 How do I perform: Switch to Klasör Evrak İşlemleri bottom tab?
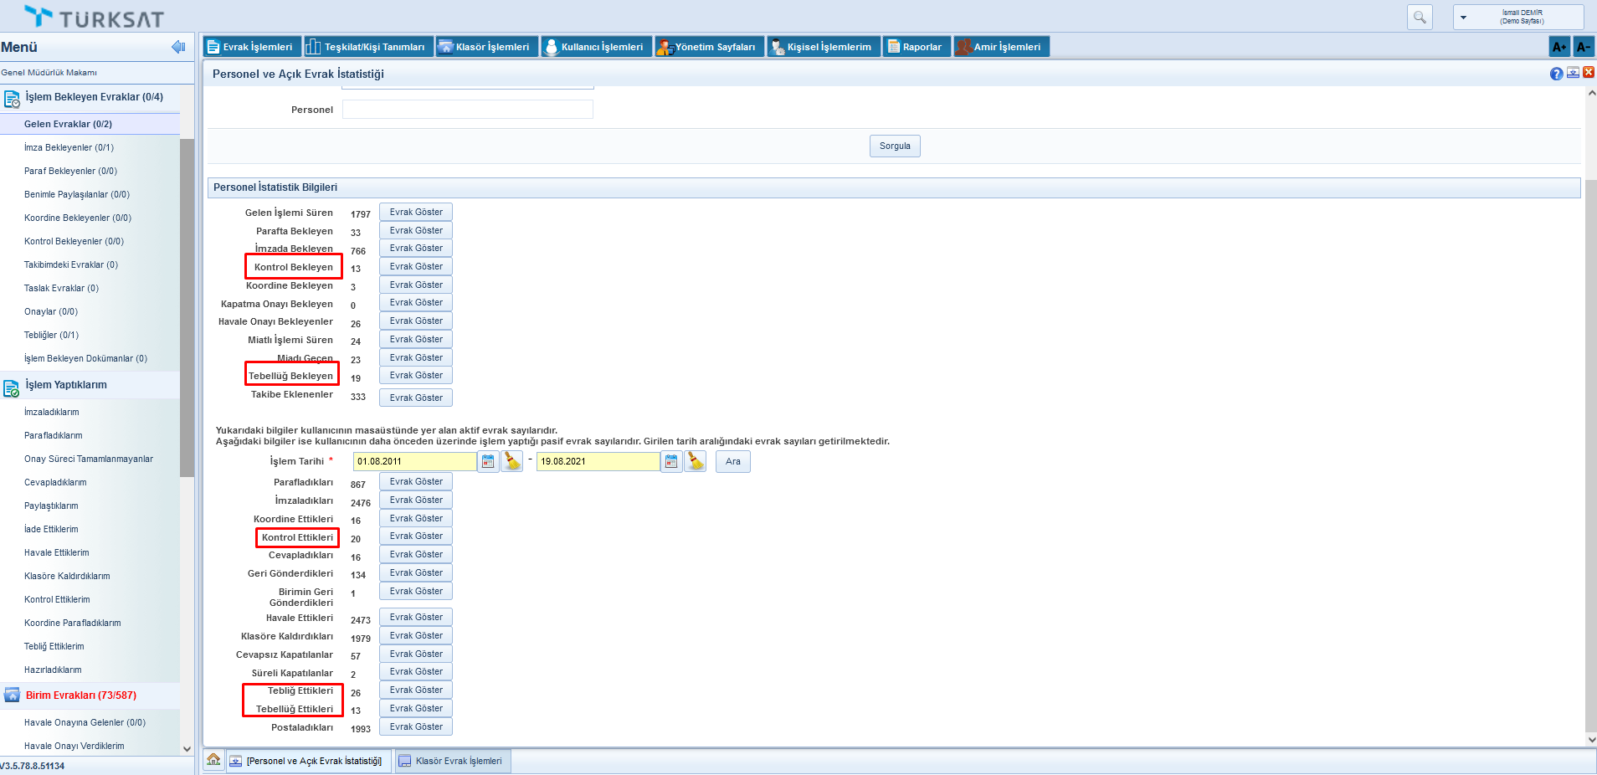click(453, 761)
